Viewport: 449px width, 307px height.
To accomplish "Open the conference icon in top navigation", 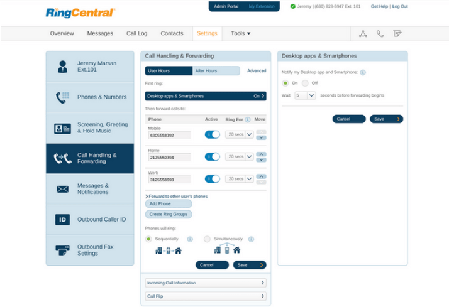I will pos(363,34).
